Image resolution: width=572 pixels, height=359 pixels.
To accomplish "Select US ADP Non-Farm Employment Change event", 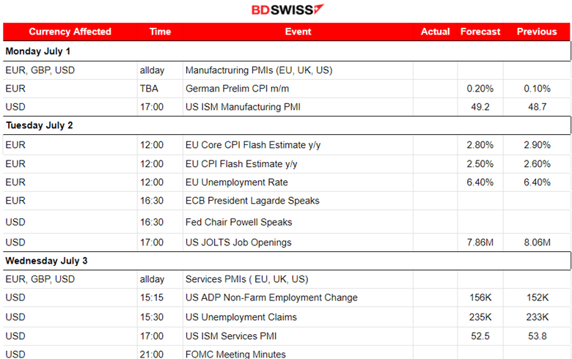I will point(271,297).
